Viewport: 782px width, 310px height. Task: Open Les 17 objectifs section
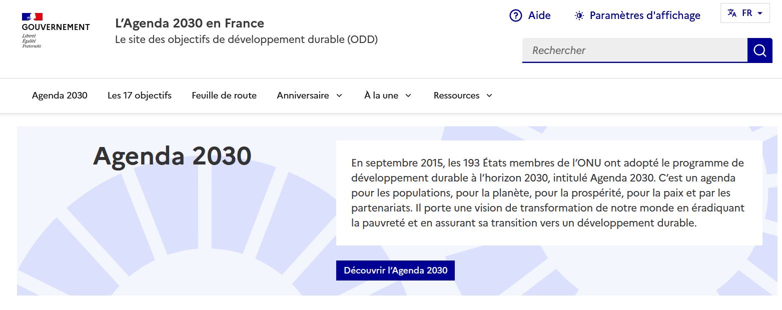(x=139, y=95)
